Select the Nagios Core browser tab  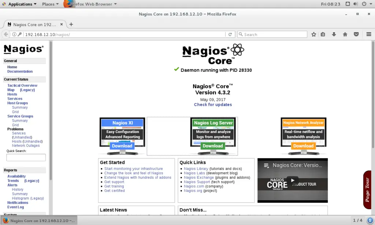[35, 25]
